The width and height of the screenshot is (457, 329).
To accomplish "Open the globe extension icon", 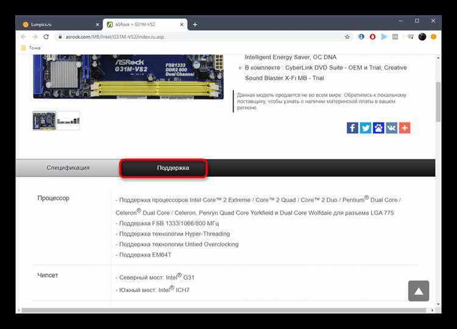I will pos(361,37).
